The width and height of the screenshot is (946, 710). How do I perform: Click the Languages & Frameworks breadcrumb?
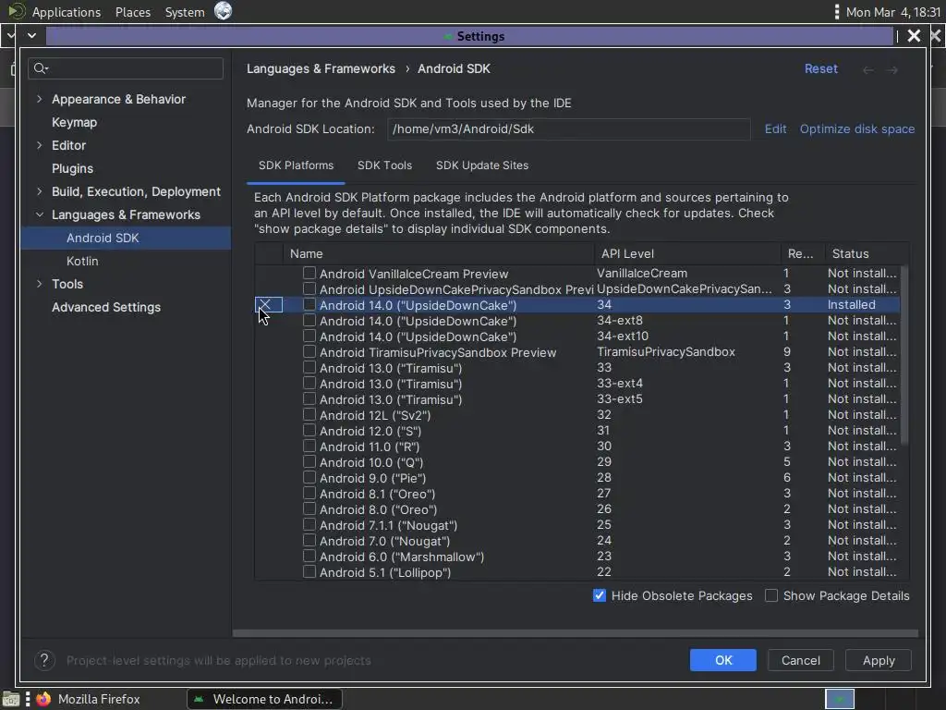coord(321,68)
